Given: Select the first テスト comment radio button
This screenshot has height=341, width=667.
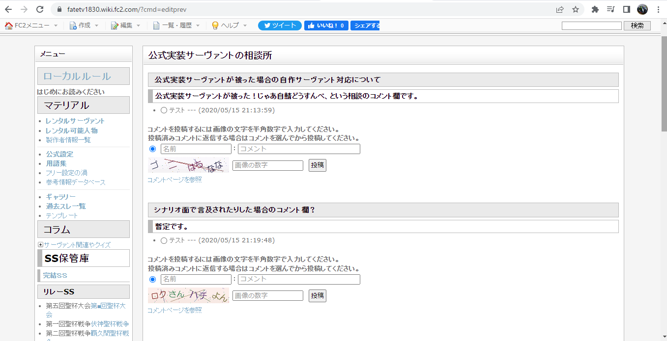Looking at the screenshot, I should point(164,110).
